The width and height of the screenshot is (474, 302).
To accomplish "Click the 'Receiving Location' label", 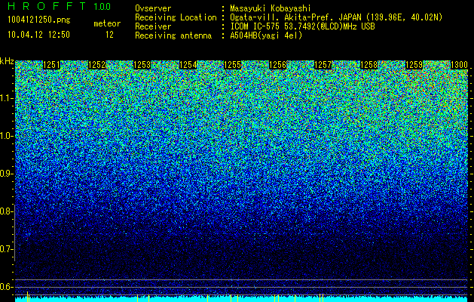I will (x=176, y=17).
